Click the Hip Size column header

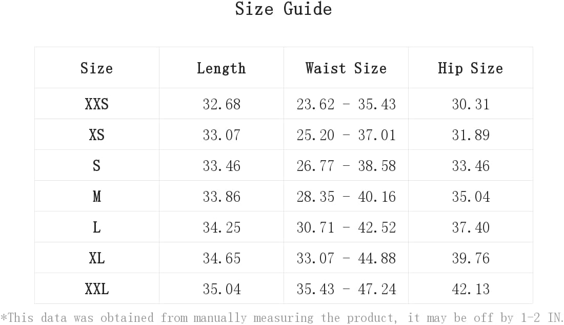471,68
